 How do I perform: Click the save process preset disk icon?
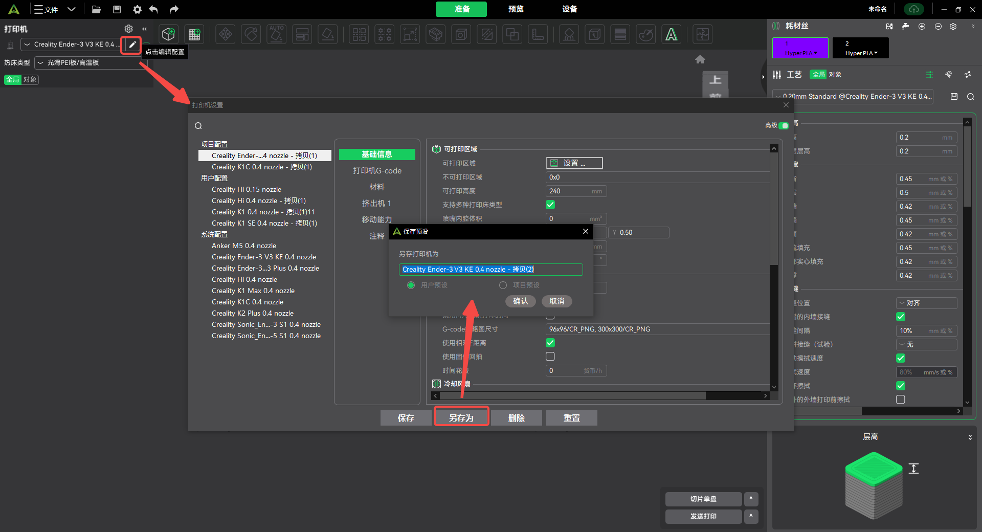click(x=954, y=96)
